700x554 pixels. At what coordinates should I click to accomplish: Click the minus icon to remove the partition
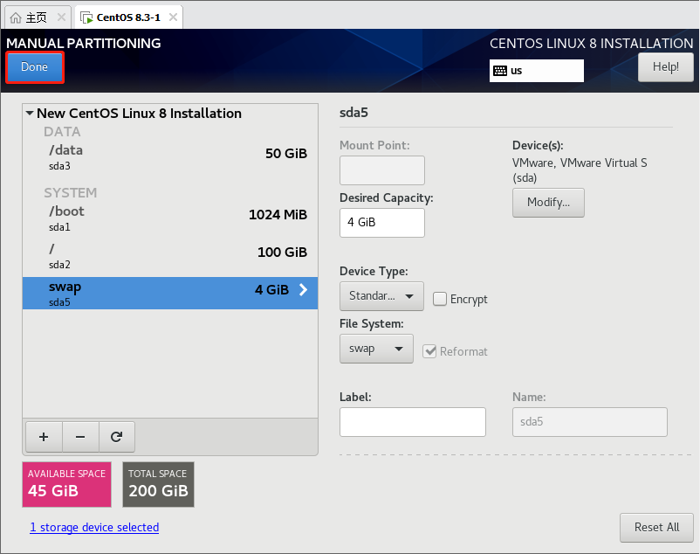80,437
